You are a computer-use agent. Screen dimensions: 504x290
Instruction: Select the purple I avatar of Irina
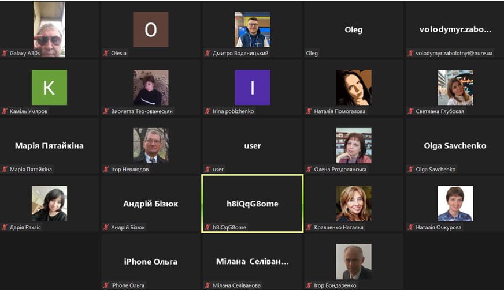click(253, 87)
